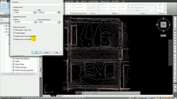Image resolution: width=177 pixels, height=99 pixels.
Task: Click the CONTOURS layer color swatch
Action: [139, 10]
